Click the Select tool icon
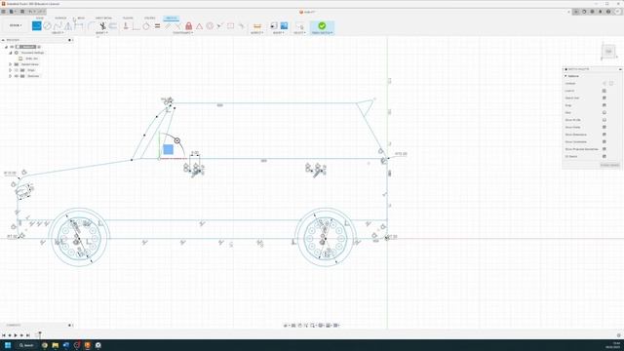The height and width of the screenshot is (351, 624). click(299, 26)
